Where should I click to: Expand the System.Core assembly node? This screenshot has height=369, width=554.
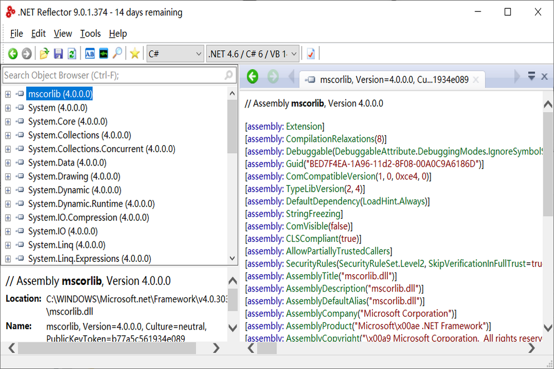pyautogui.click(x=8, y=122)
